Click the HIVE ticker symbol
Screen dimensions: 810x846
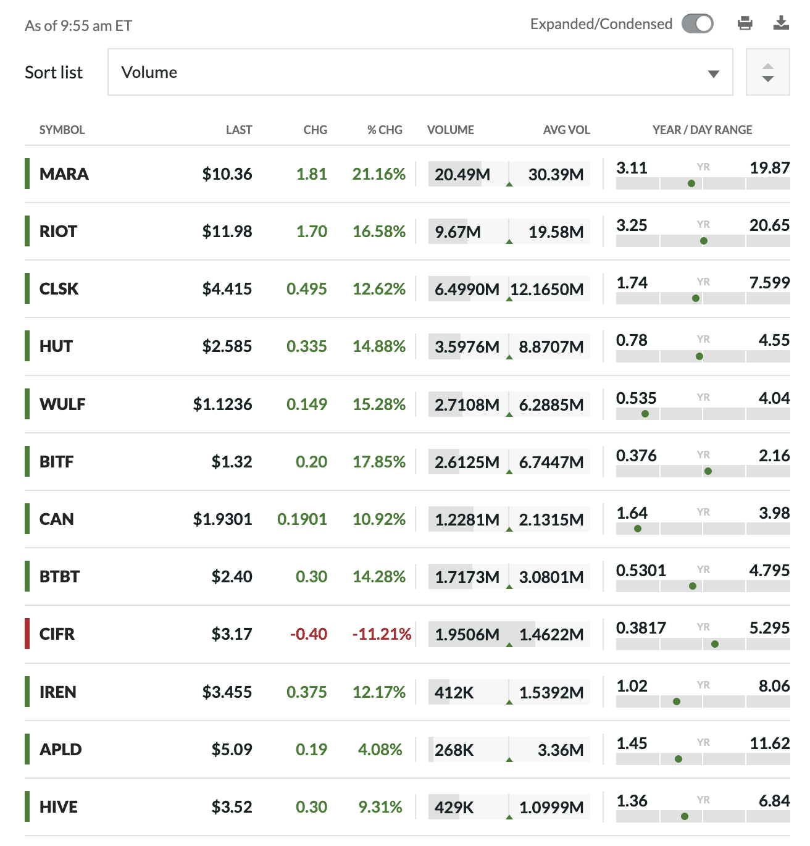pyautogui.click(x=59, y=807)
